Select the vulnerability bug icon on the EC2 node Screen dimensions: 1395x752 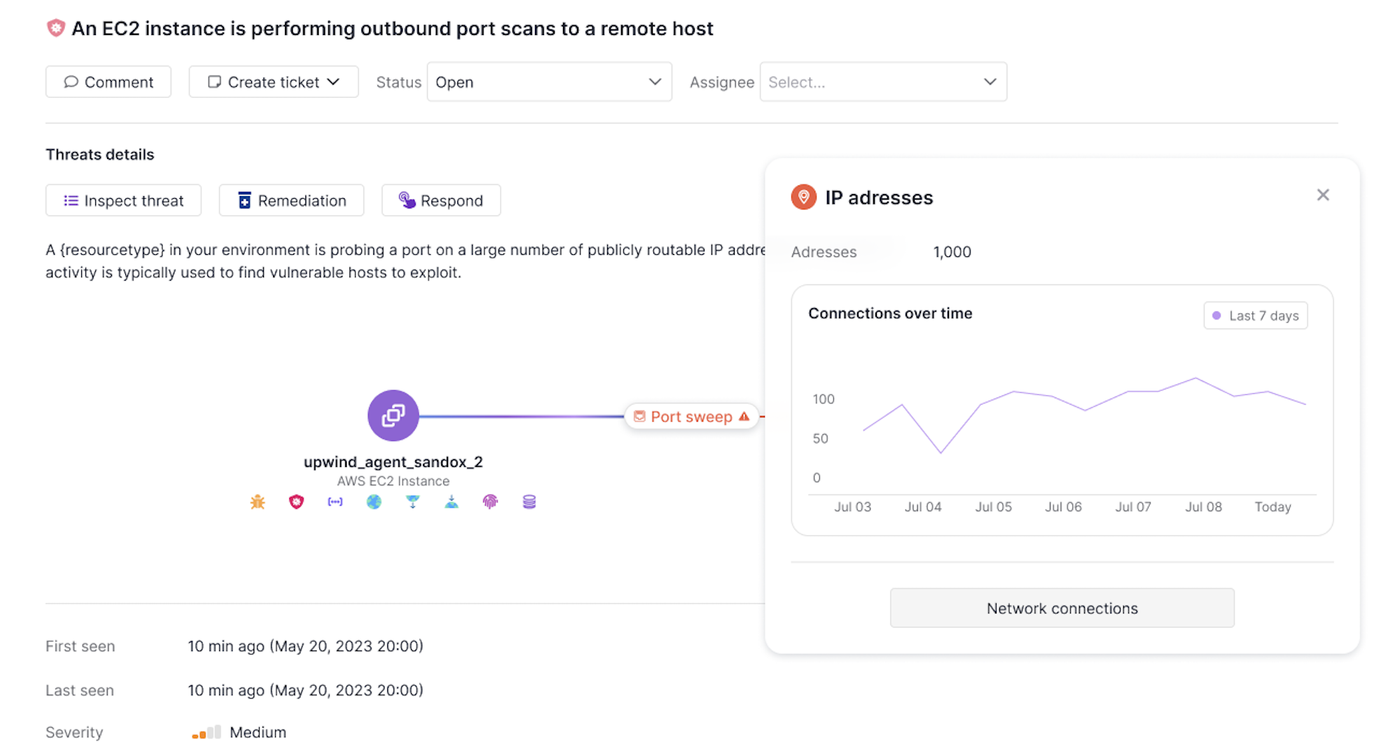pyautogui.click(x=257, y=501)
